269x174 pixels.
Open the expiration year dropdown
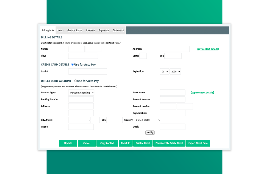pos(175,72)
